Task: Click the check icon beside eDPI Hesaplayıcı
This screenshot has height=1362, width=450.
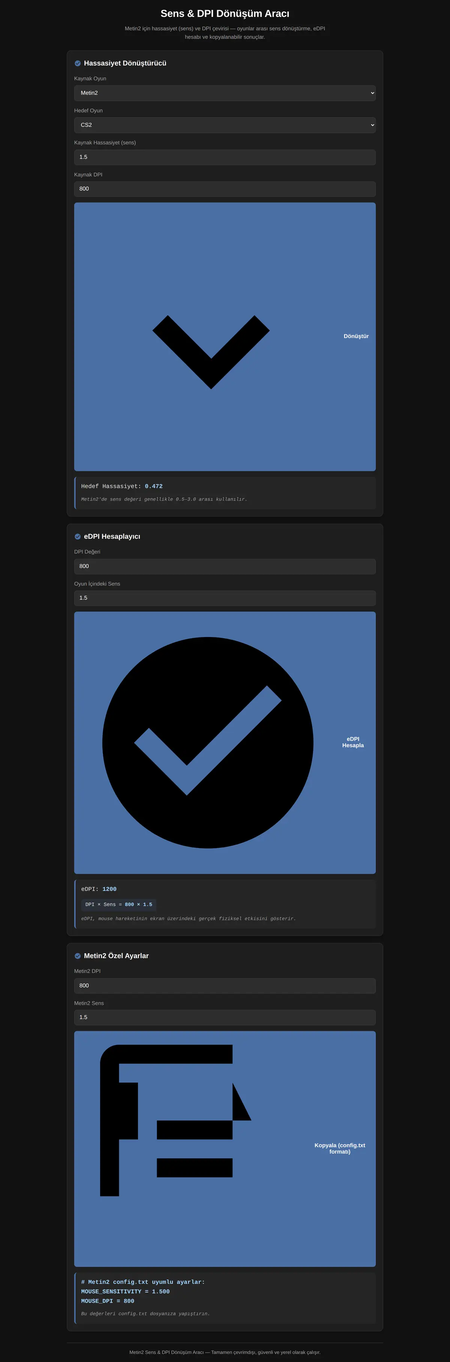Action: (78, 537)
